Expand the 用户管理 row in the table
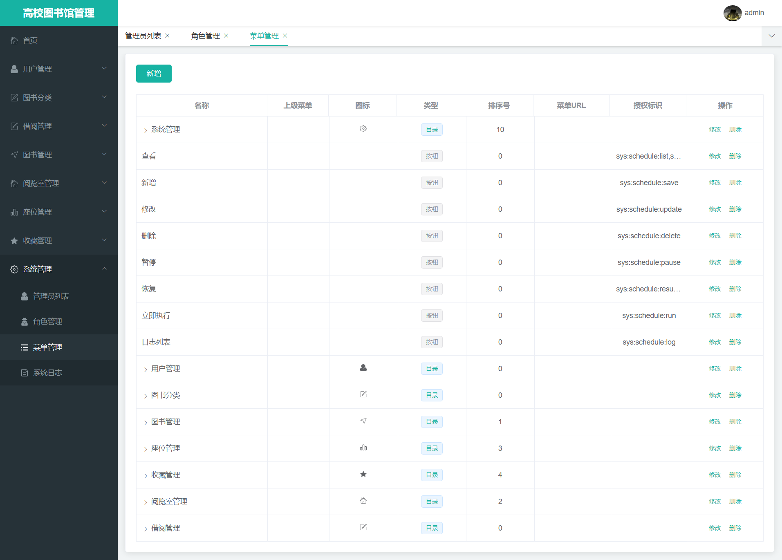Screen dimensions: 782x560 pyautogui.click(x=146, y=370)
